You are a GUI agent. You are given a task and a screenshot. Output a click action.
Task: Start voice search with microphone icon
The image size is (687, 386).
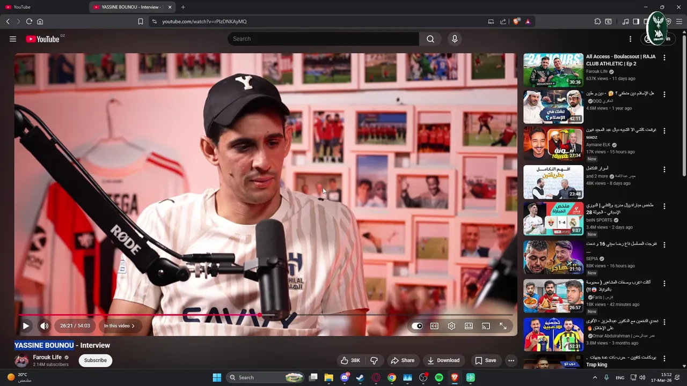(455, 39)
